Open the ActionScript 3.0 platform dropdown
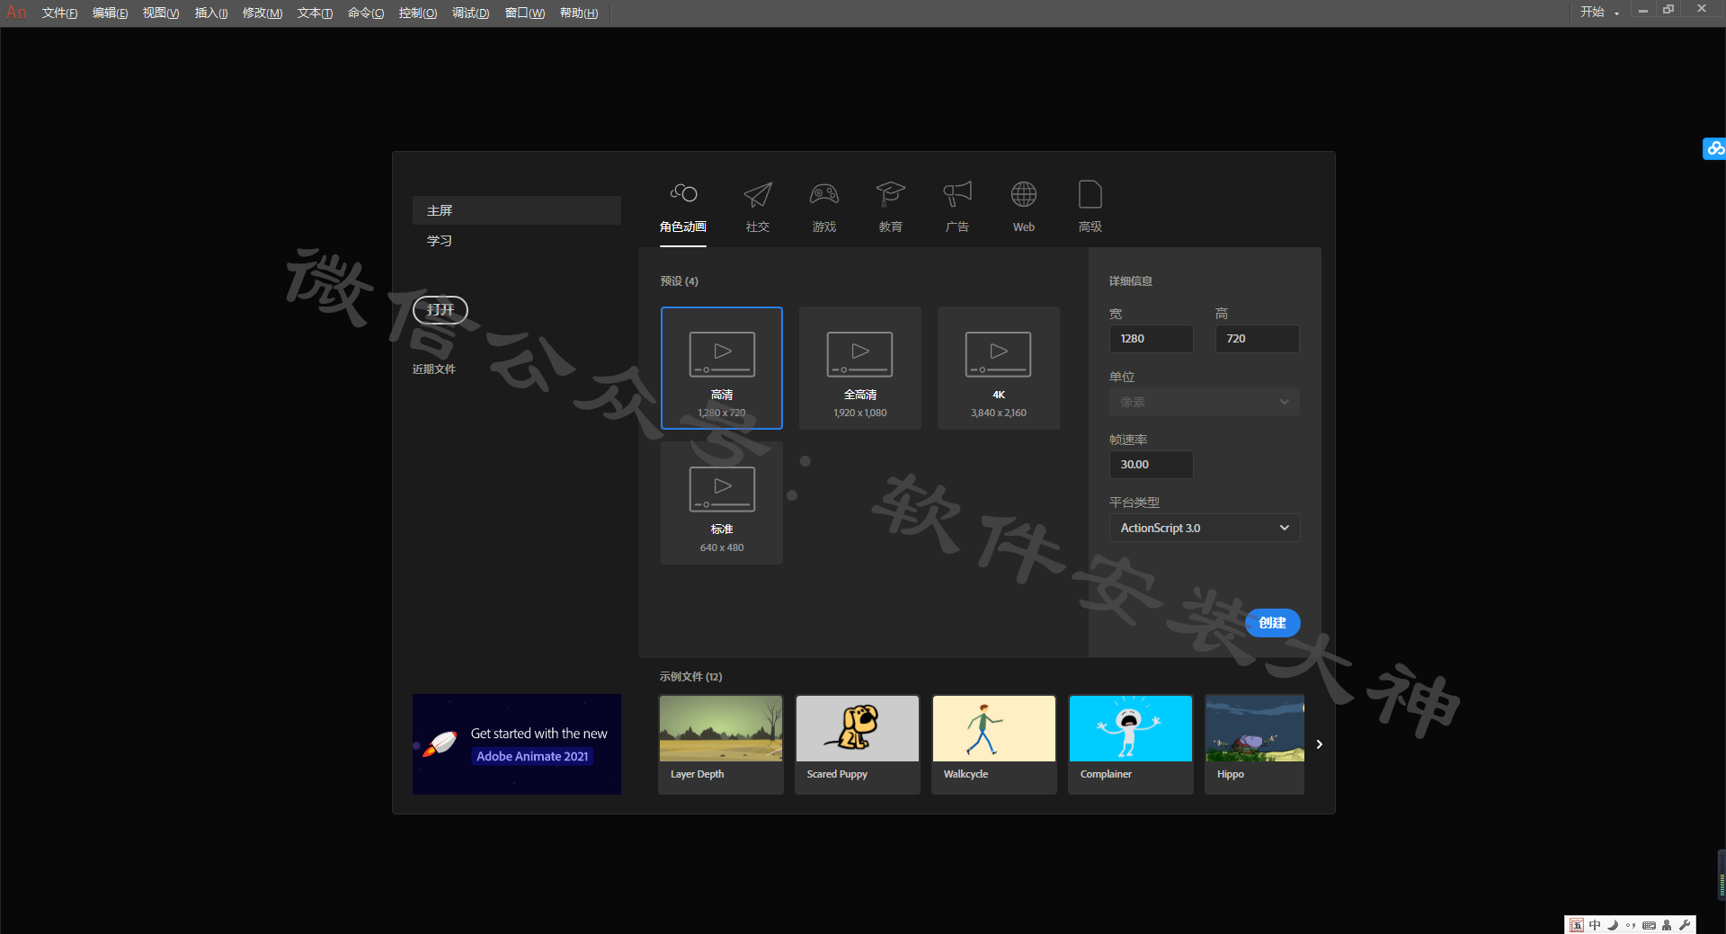The height and width of the screenshot is (934, 1726). [x=1204, y=528]
